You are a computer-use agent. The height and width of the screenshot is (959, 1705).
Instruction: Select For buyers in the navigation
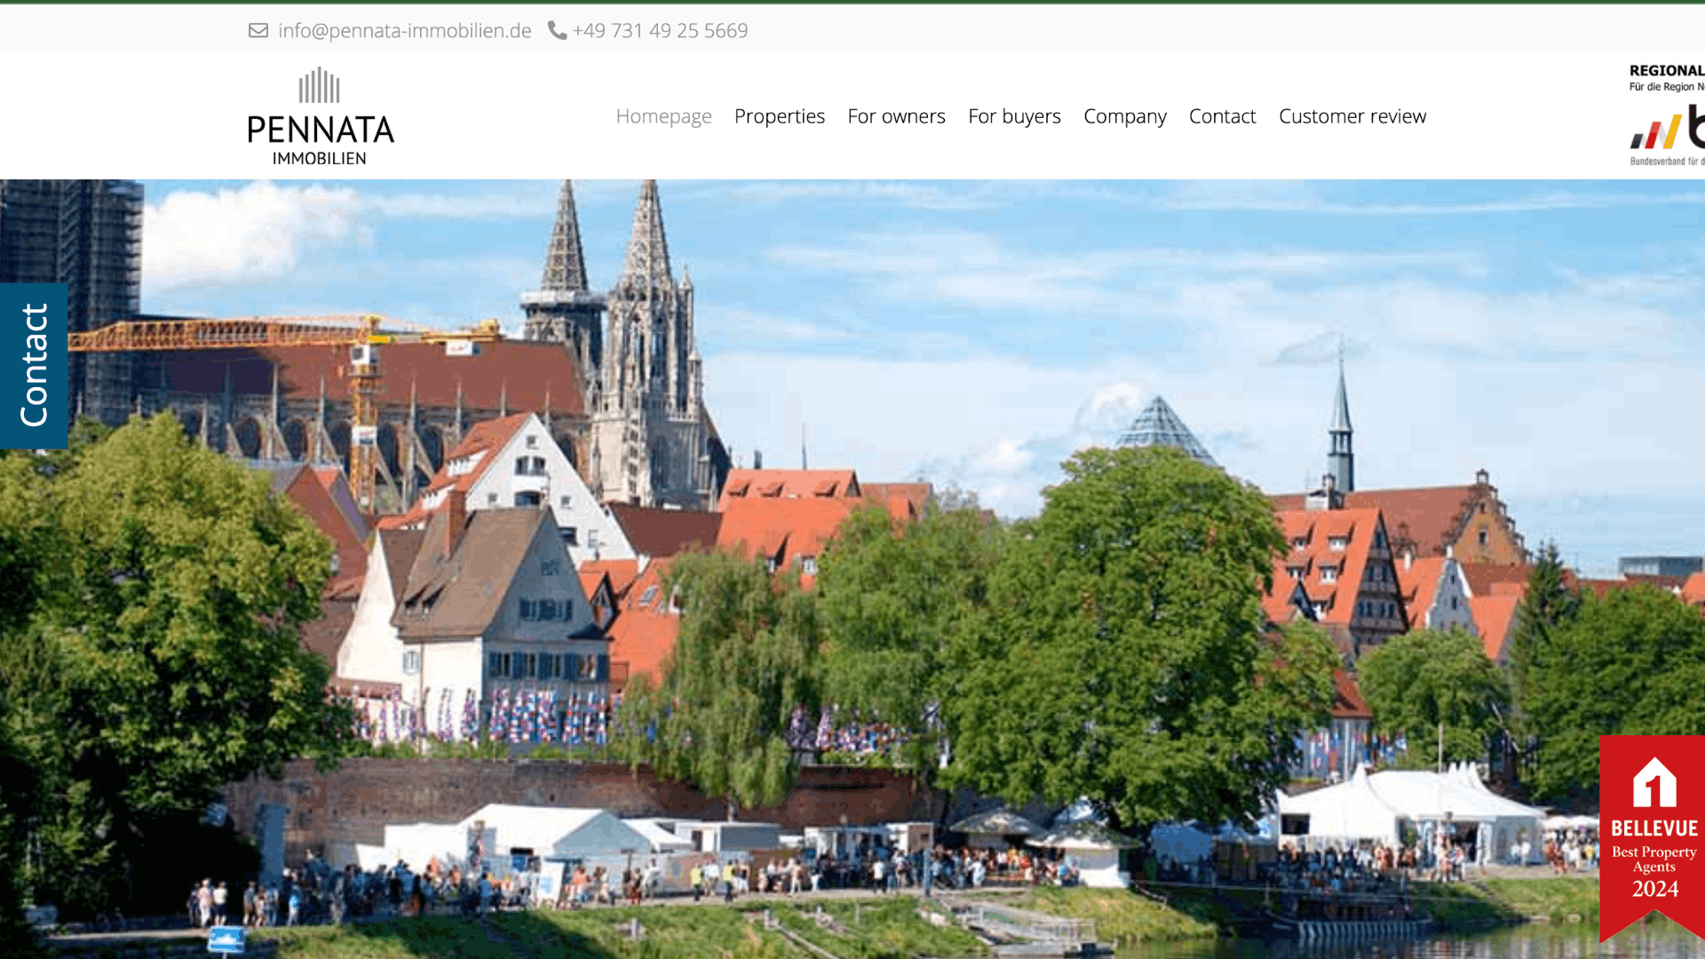click(1014, 116)
